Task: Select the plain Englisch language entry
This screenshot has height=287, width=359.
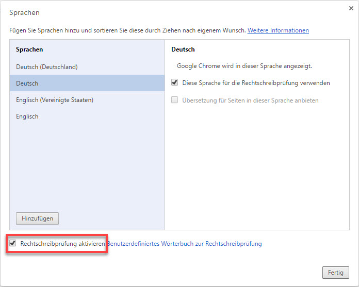Action: pos(87,116)
